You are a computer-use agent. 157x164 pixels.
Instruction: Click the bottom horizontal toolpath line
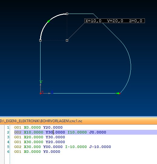click(x=84, y=93)
